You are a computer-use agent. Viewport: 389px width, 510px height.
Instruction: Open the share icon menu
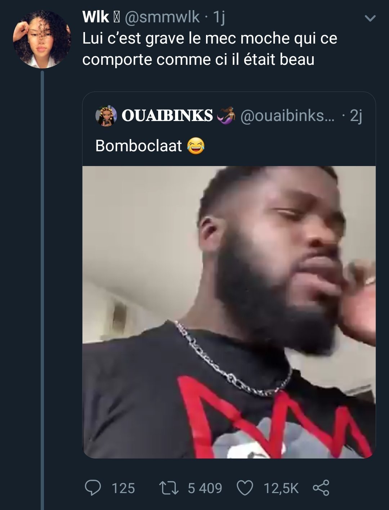point(321,488)
